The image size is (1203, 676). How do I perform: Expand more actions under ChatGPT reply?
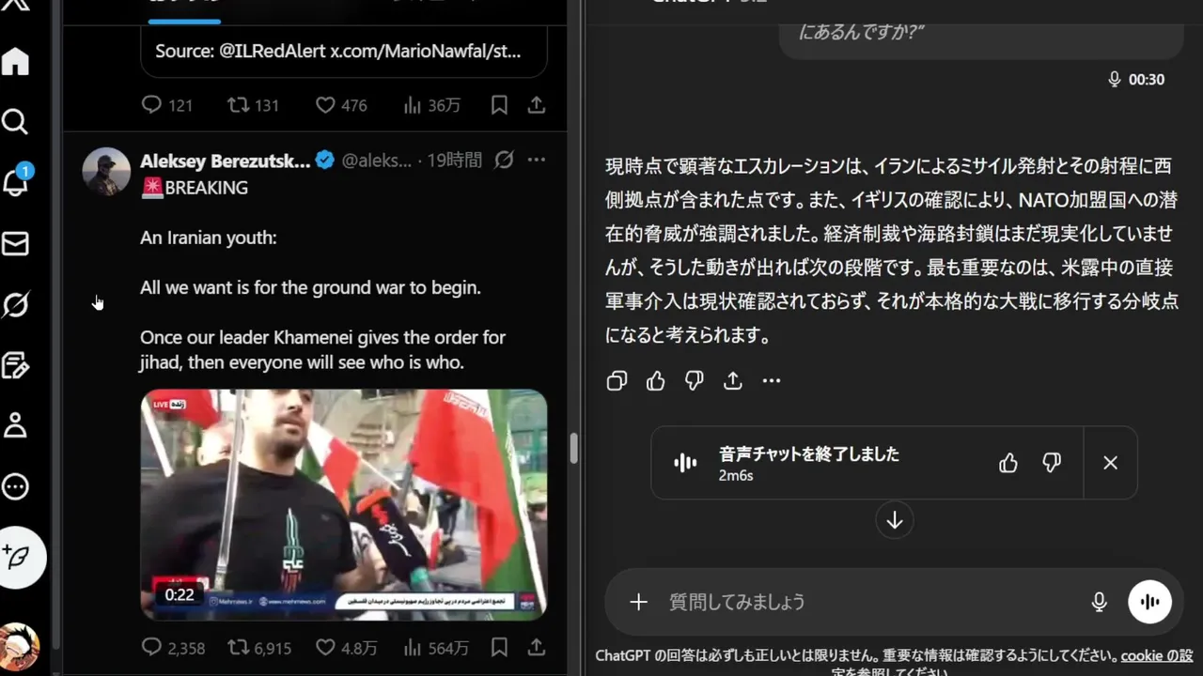pos(772,380)
